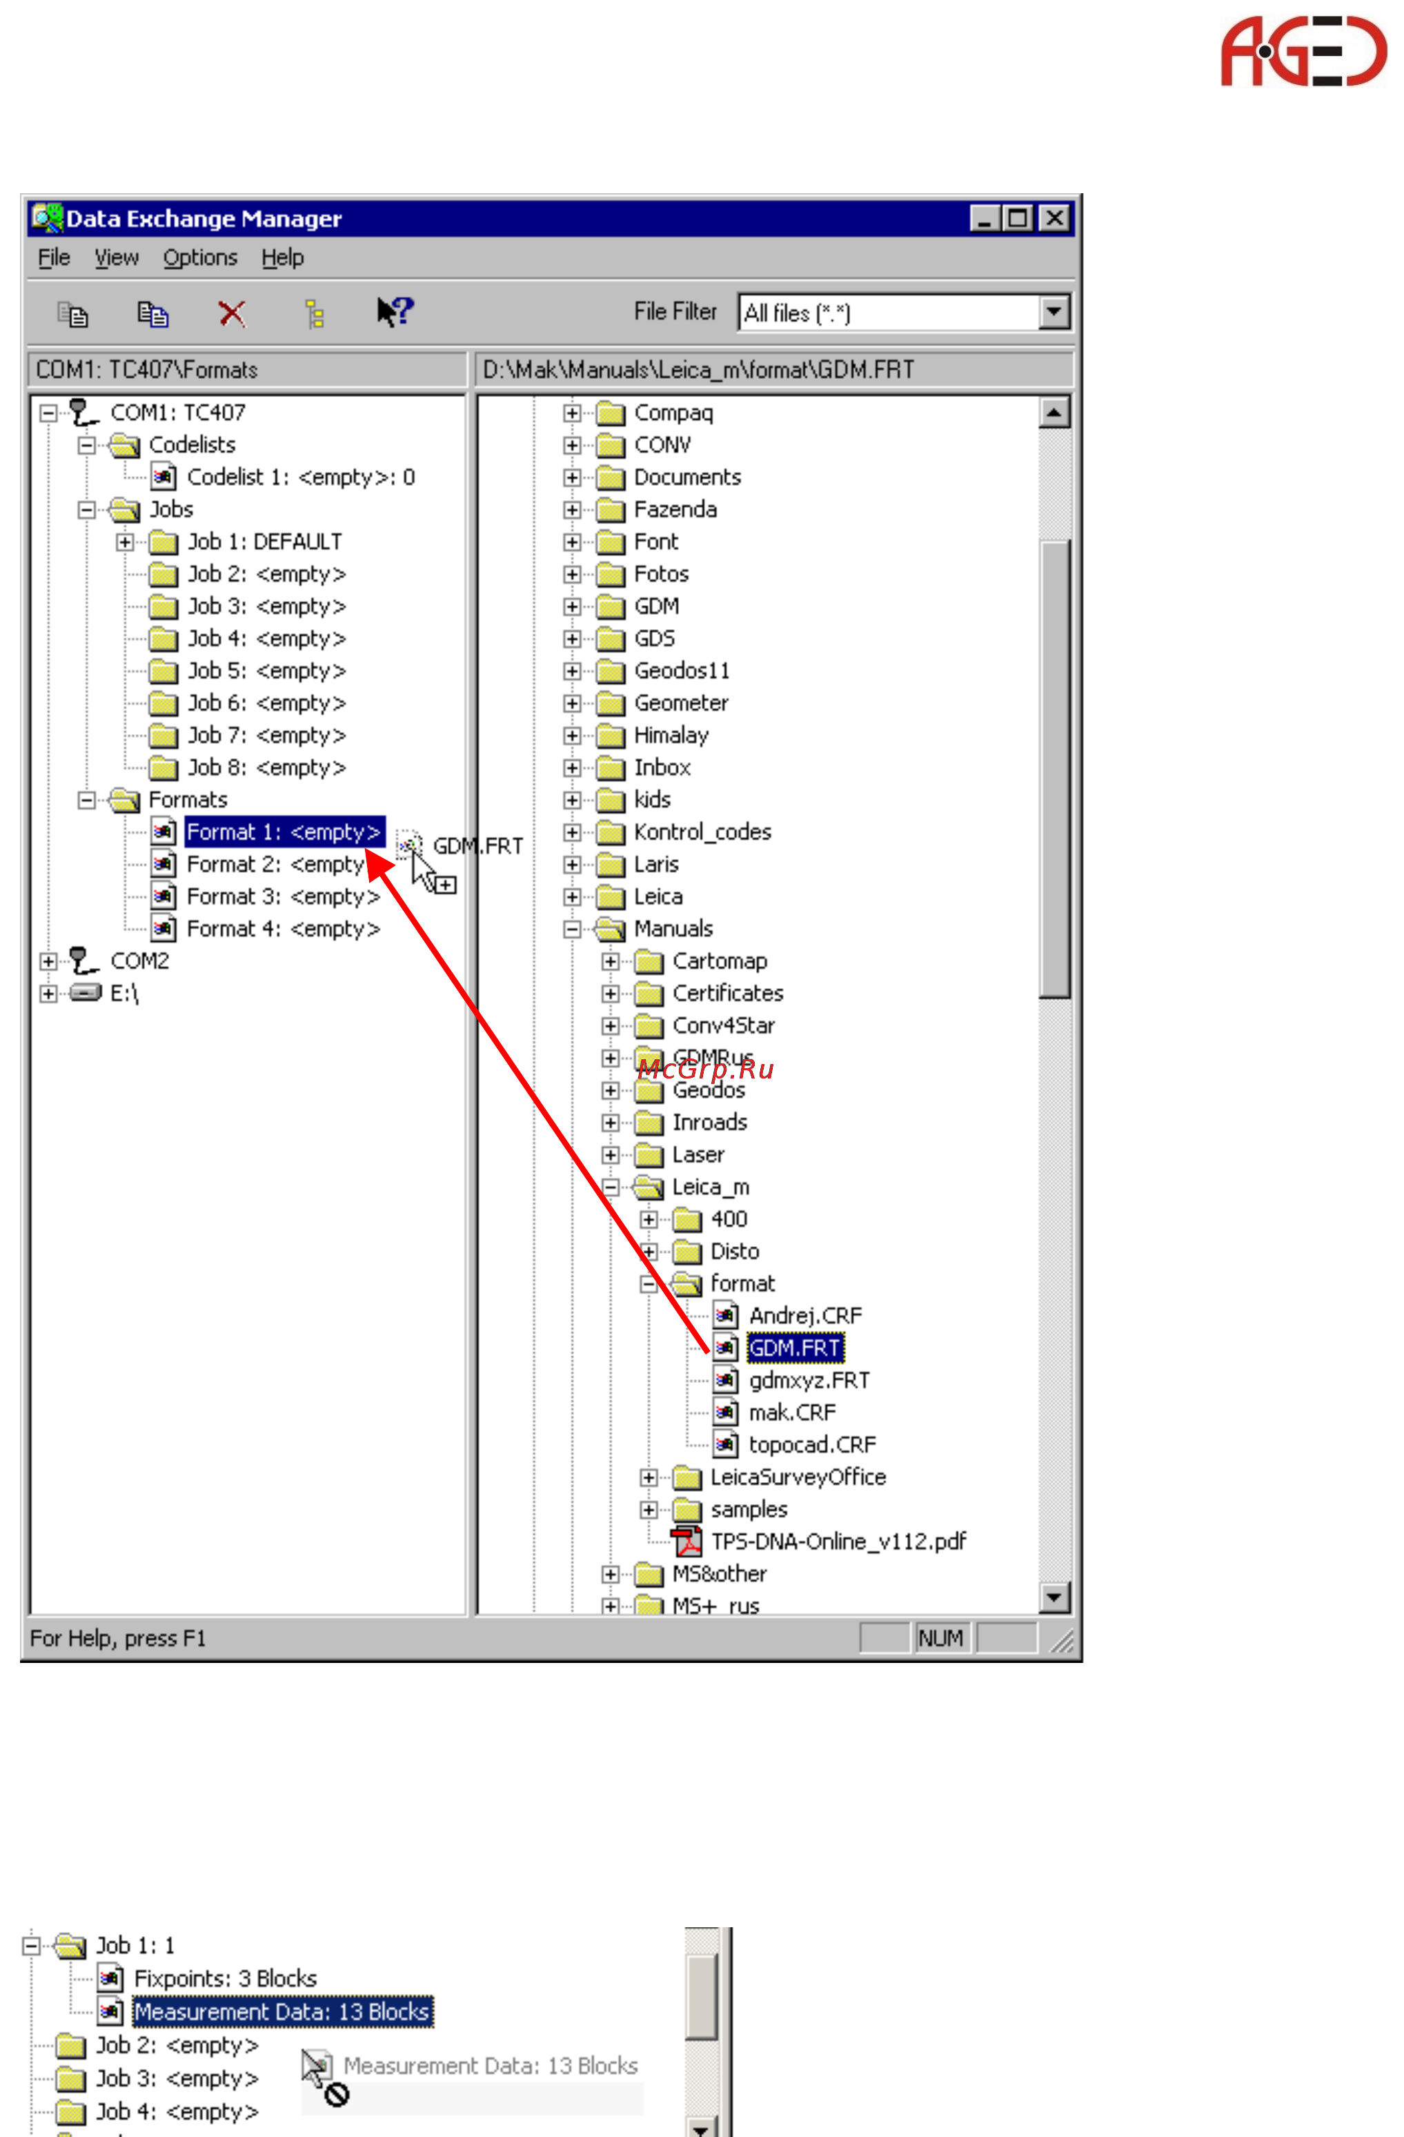Expand the LeicaSurveyOffice folder
1404x2137 pixels.
point(649,1477)
